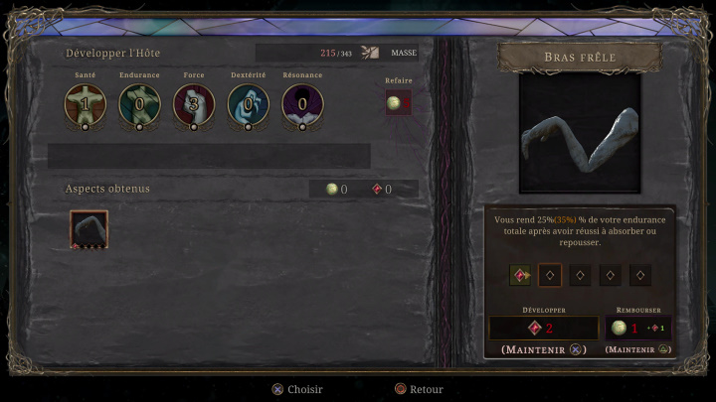Click the Rembourser refund button

point(638,328)
